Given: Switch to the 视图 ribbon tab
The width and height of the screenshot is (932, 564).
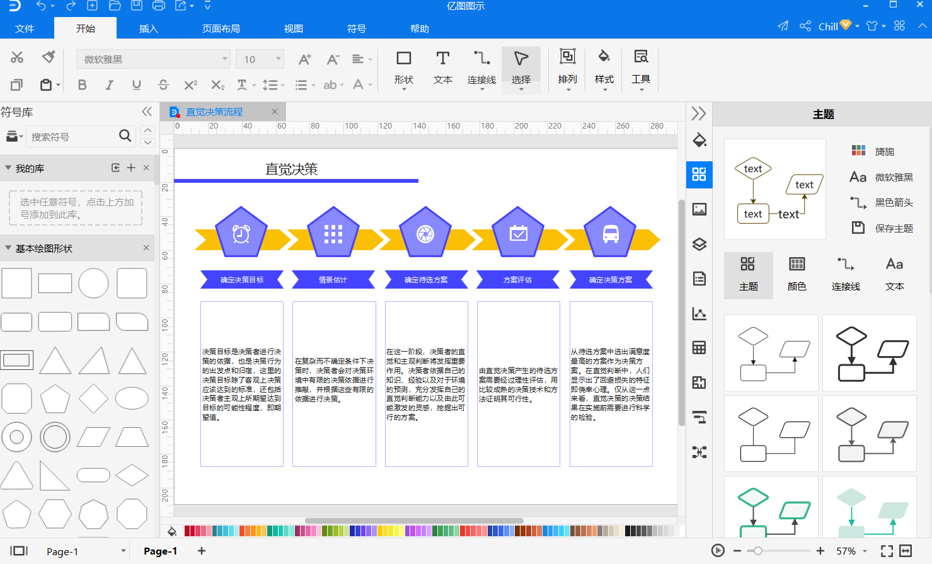Looking at the screenshot, I should click(293, 28).
